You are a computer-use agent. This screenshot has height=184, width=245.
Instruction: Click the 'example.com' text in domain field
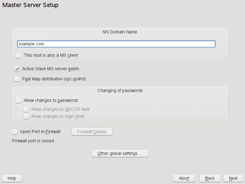(x=31, y=44)
